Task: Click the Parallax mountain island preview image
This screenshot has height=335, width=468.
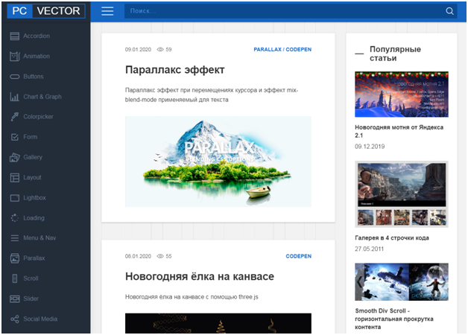Action: tap(218, 162)
